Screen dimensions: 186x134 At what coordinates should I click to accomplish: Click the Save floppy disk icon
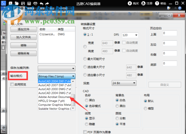tap(23, 3)
